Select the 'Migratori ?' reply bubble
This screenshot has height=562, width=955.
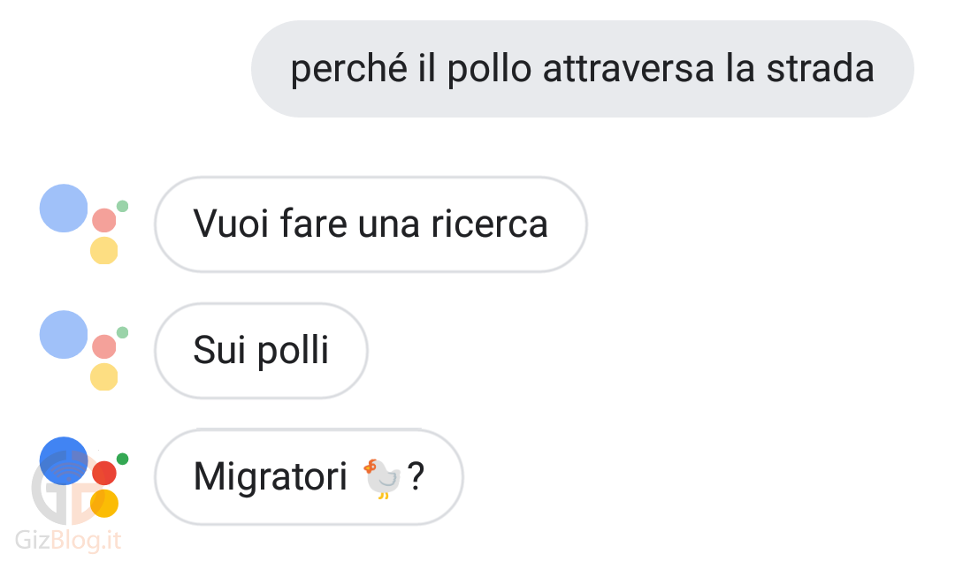coord(309,477)
